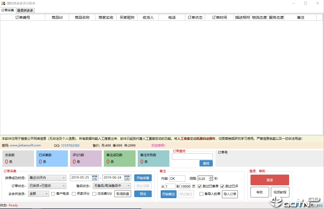Viewport: 324px width, 209px height.
Task: Increase 间隔 seconds with stepper up arrow
Action: pos(211,177)
